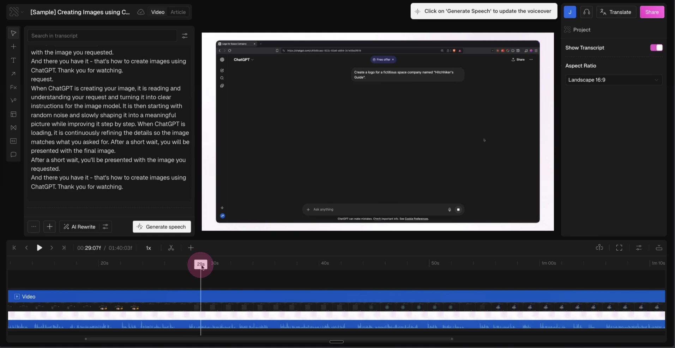Add track with timeline plus icon
Image resolution: width=675 pixels, height=348 pixels.
(191, 248)
